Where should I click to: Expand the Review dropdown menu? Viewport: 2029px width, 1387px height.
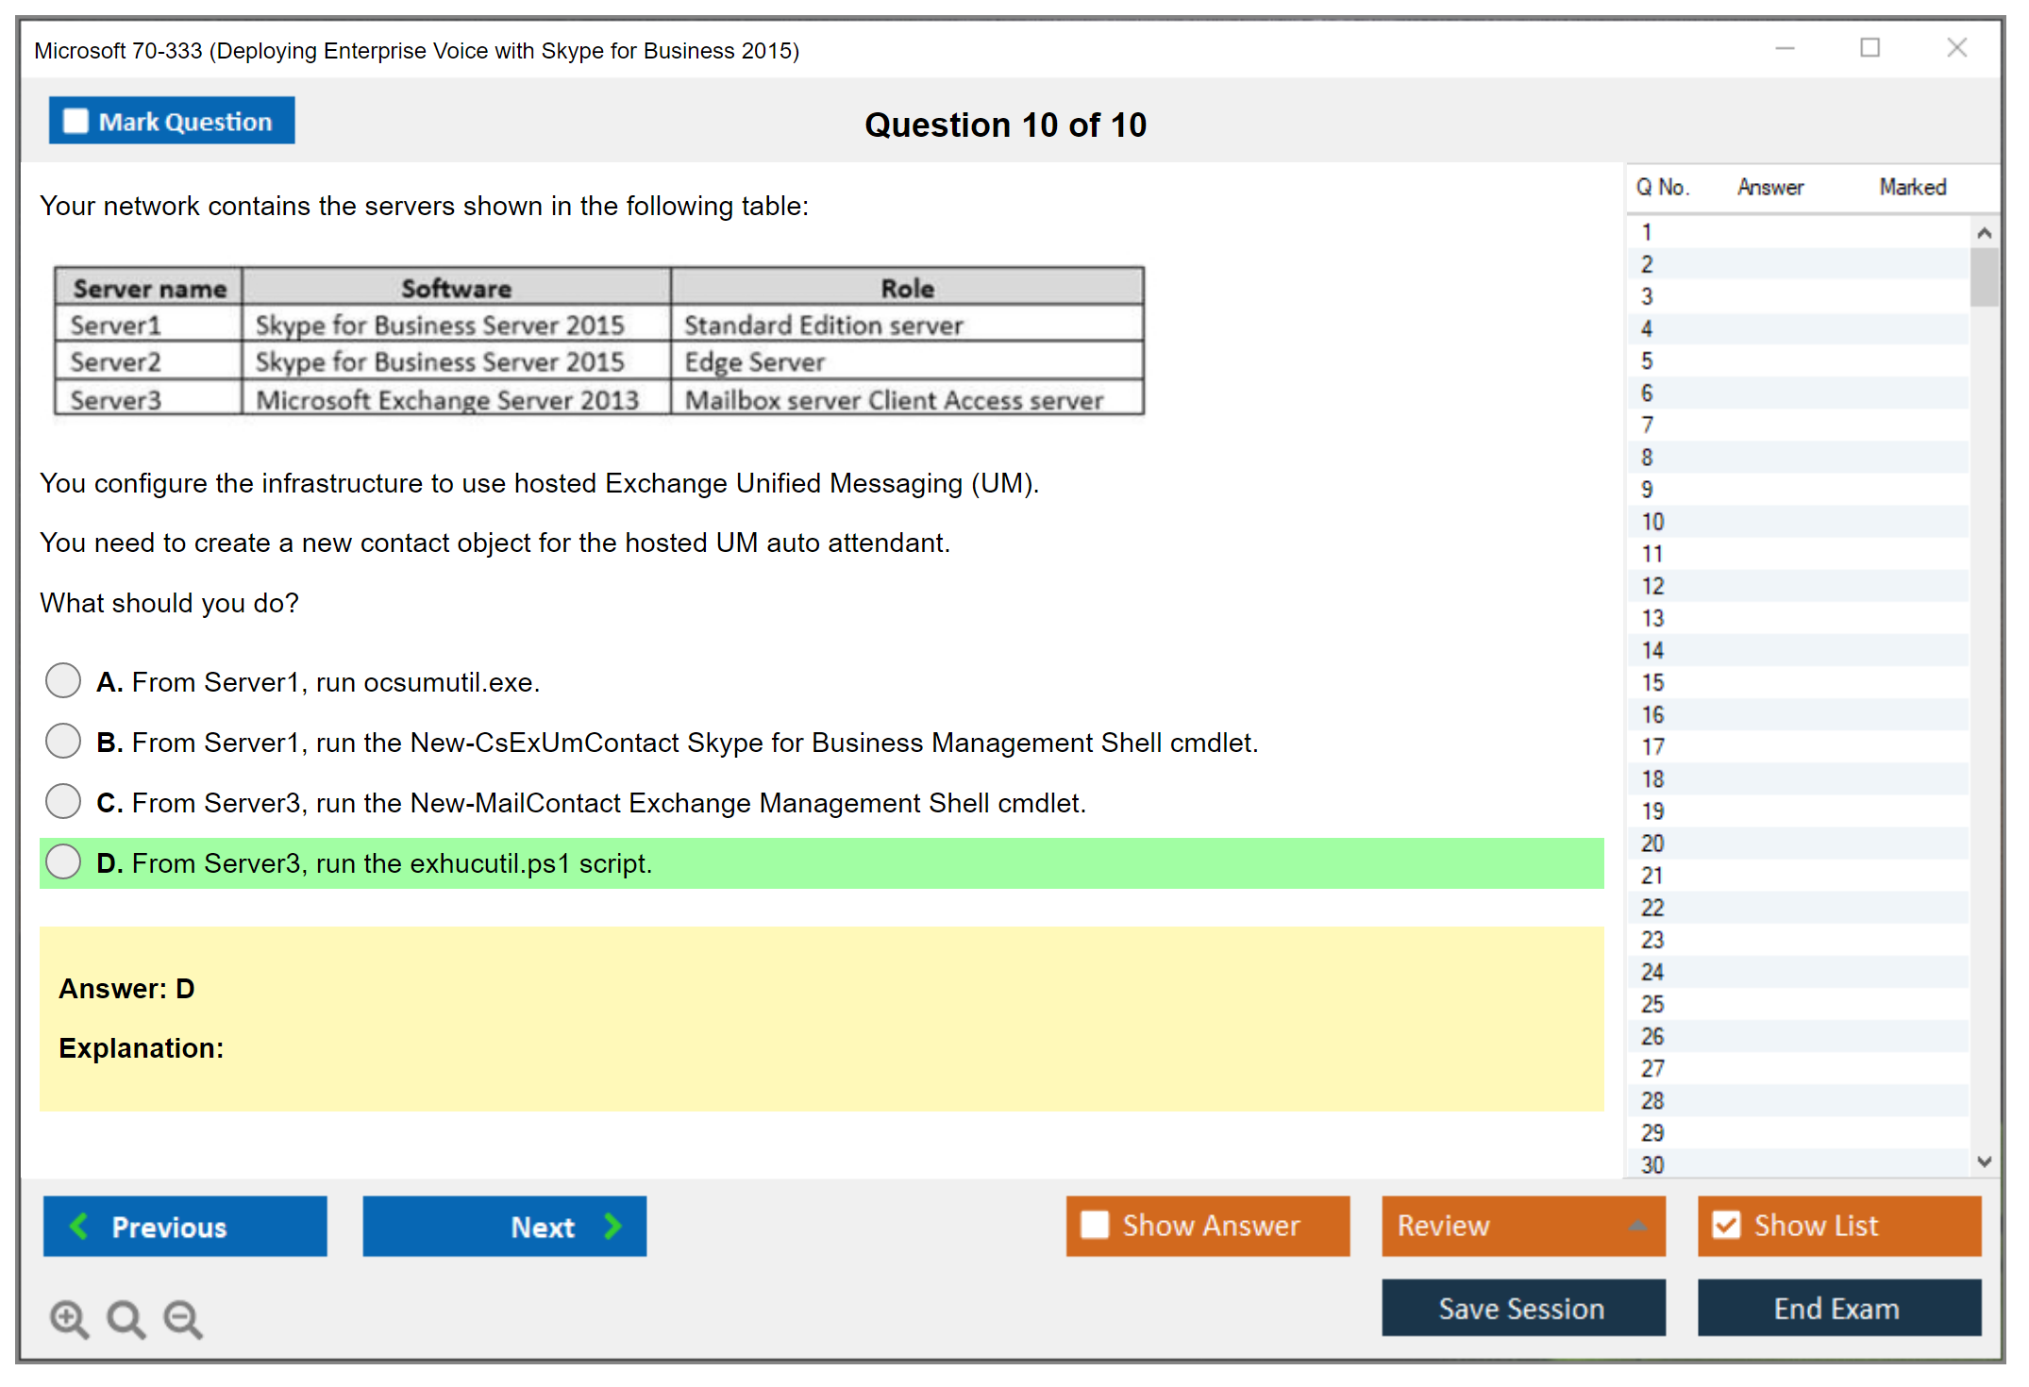click(1637, 1226)
